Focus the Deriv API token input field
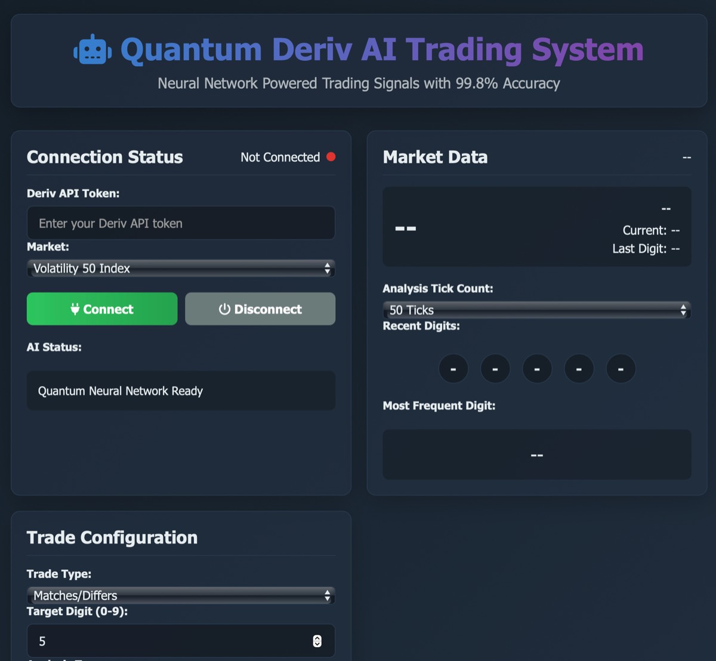Image resolution: width=716 pixels, height=661 pixels. point(181,223)
